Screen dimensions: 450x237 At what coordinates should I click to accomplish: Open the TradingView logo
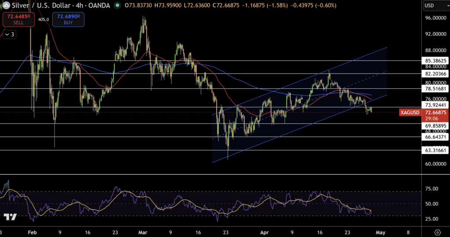click(x=10, y=217)
